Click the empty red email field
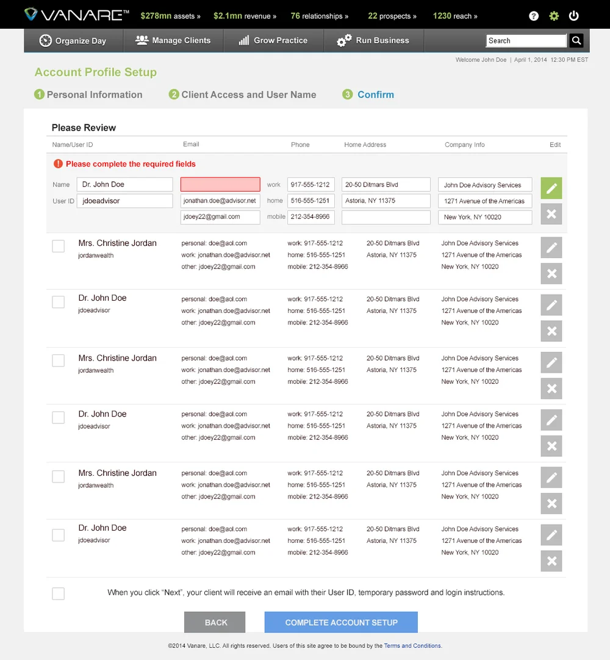This screenshot has height=660, width=610. point(220,184)
